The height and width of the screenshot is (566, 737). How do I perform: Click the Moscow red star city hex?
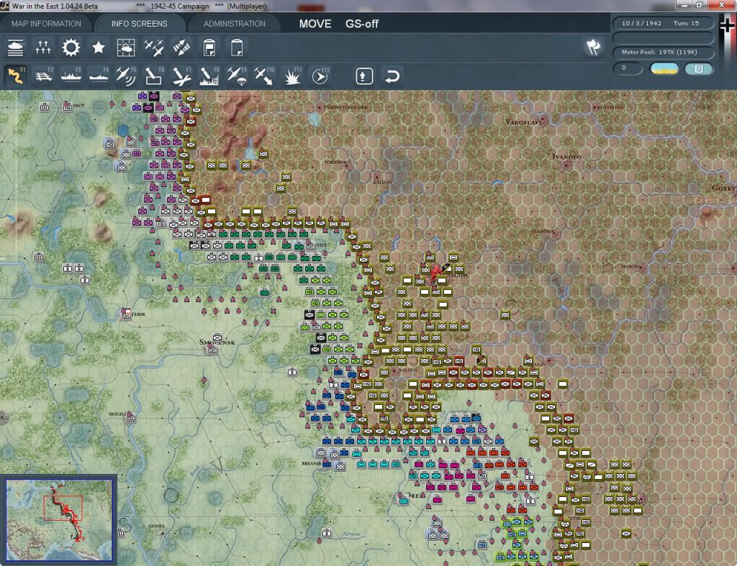[435, 272]
